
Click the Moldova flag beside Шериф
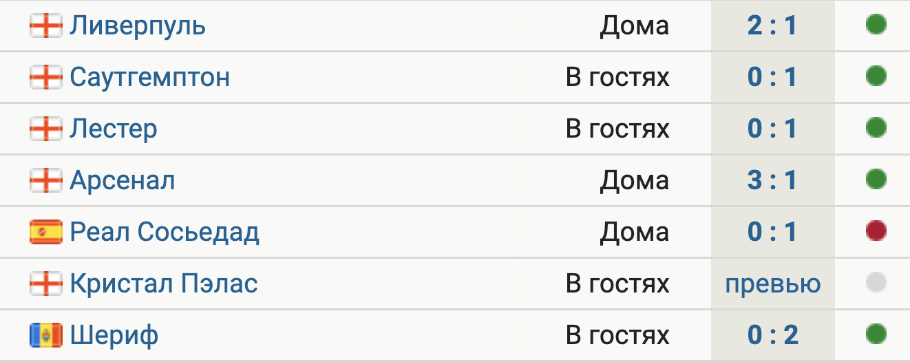46,335
